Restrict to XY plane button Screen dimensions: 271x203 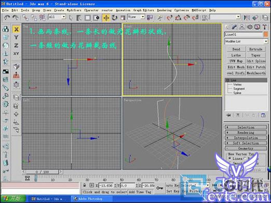pyautogui.click(x=16, y=53)
